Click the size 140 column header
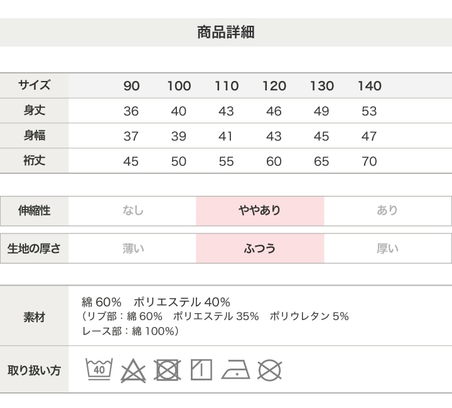The image size is (452, 408). 369,86
